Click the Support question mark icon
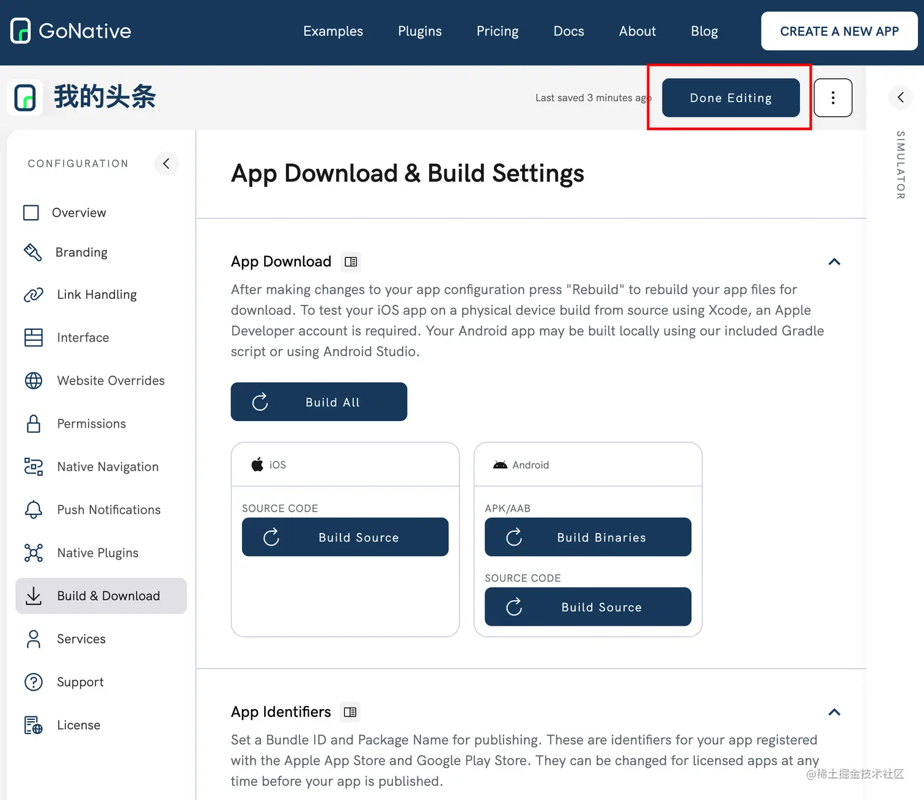Screen dimensions: 924x800 (x=34, y=682)
